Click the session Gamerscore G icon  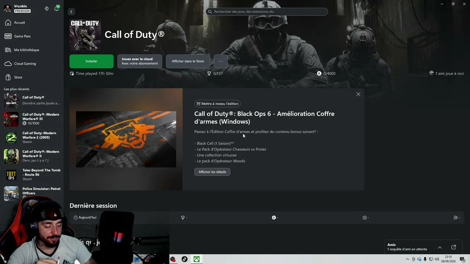[274, 217]
